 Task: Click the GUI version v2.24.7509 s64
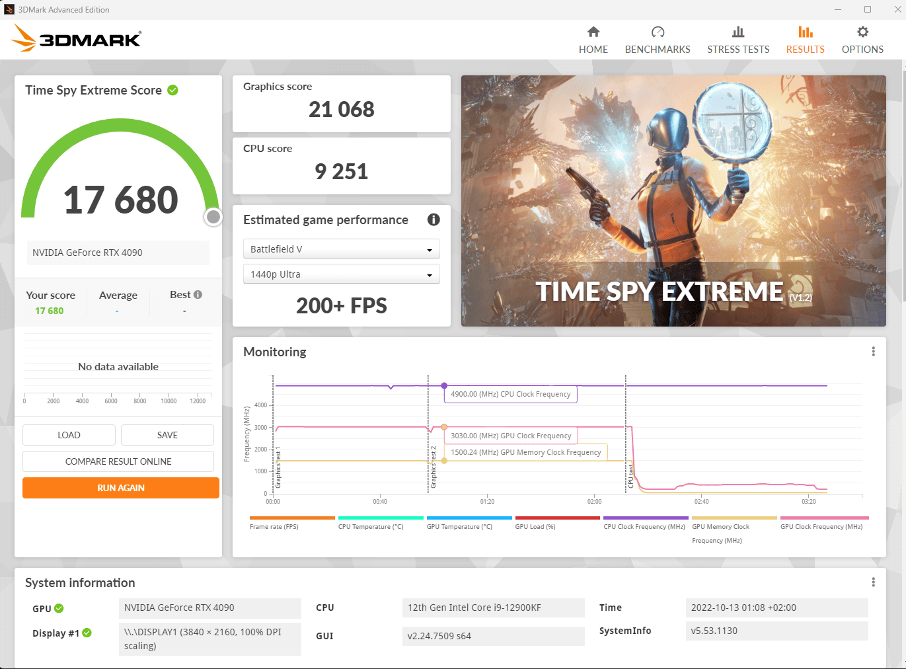coord(494,636)
